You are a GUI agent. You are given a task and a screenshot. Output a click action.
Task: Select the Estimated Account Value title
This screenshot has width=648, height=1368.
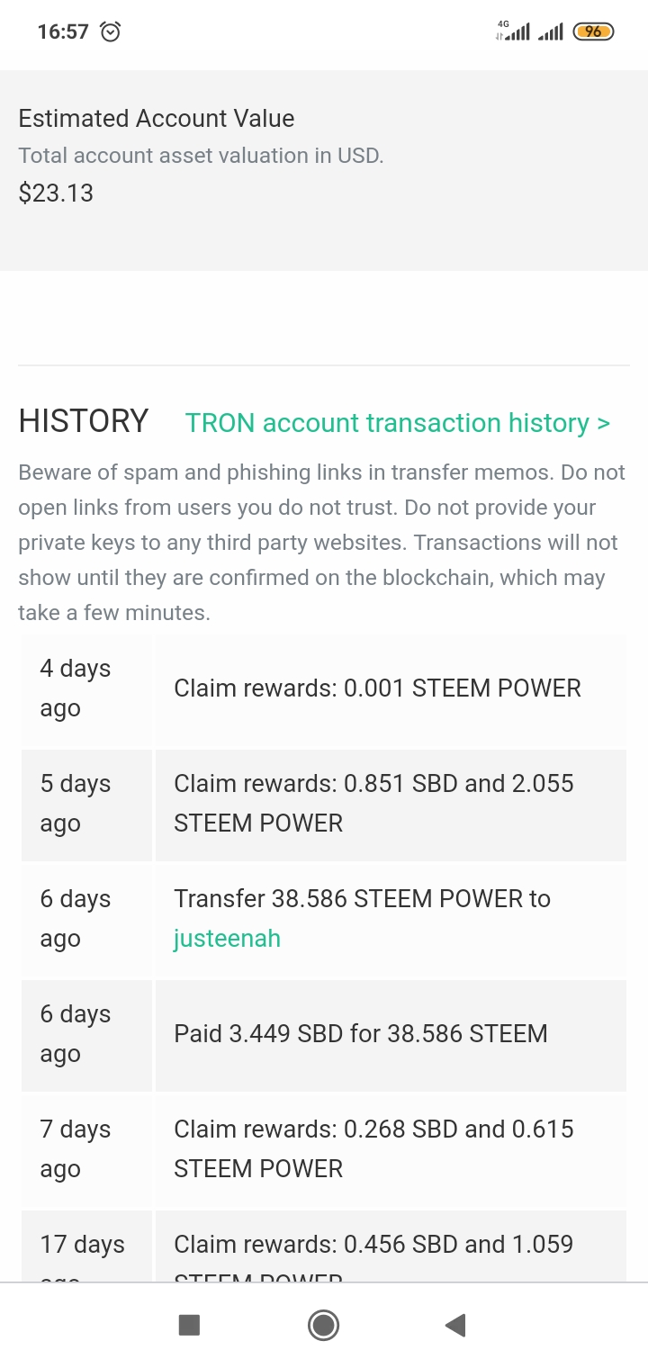(x=157, y=118)
